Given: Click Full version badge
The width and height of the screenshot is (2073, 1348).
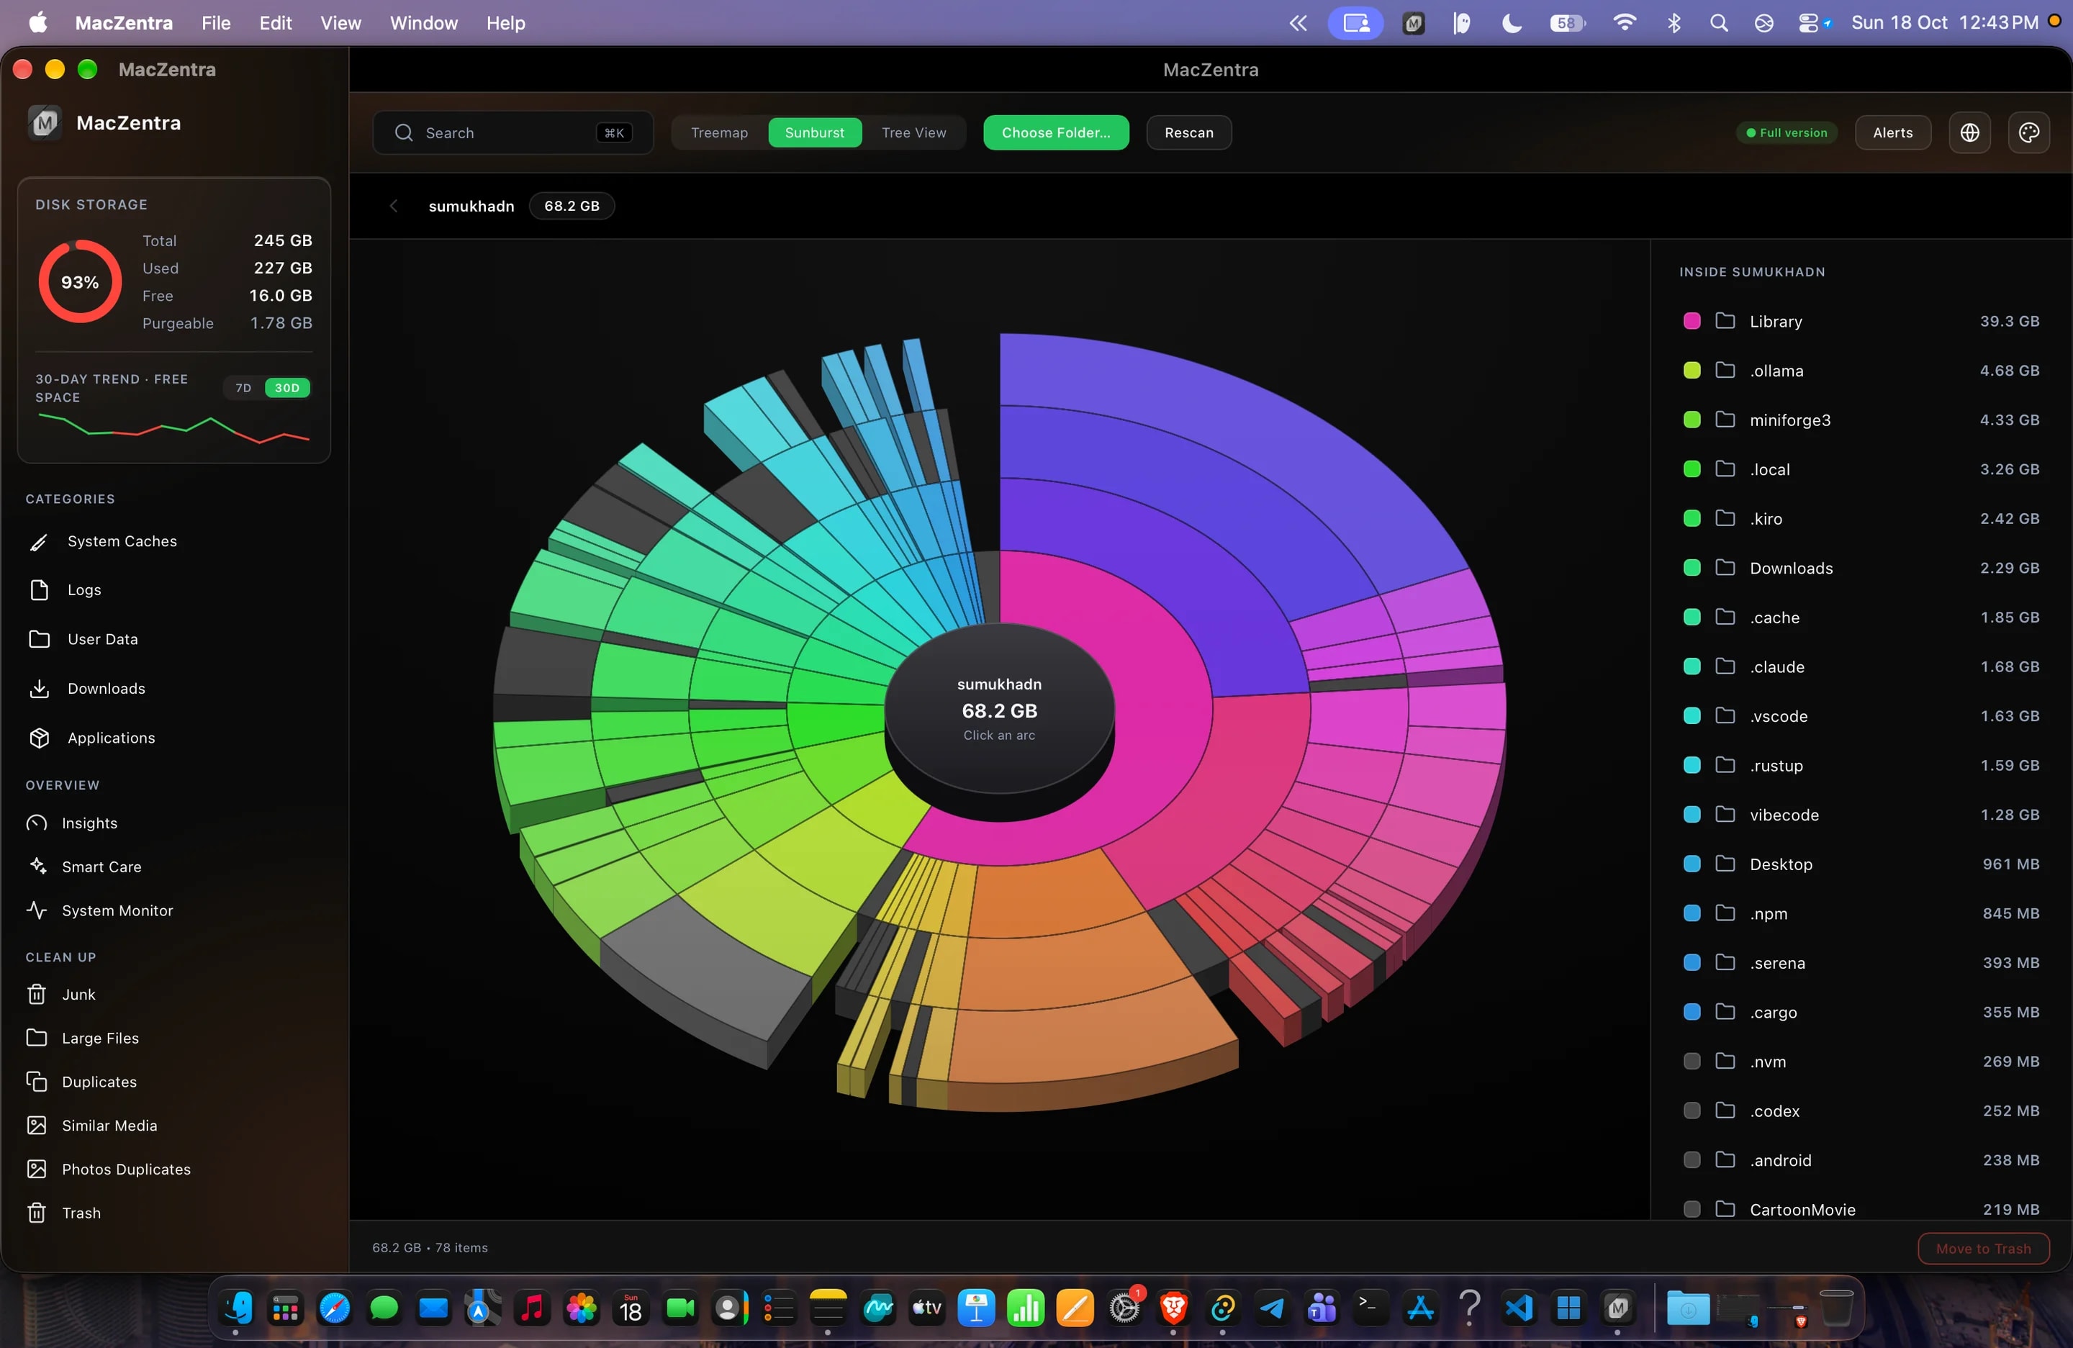Looking at the screenshot, I should pyautogui.click(x=1787, y=132).
